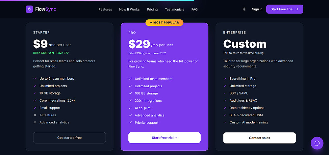Click the checkmark beside Up to 5 team members
Viewport: 329px width, 155px height.
tap(35, 79)
